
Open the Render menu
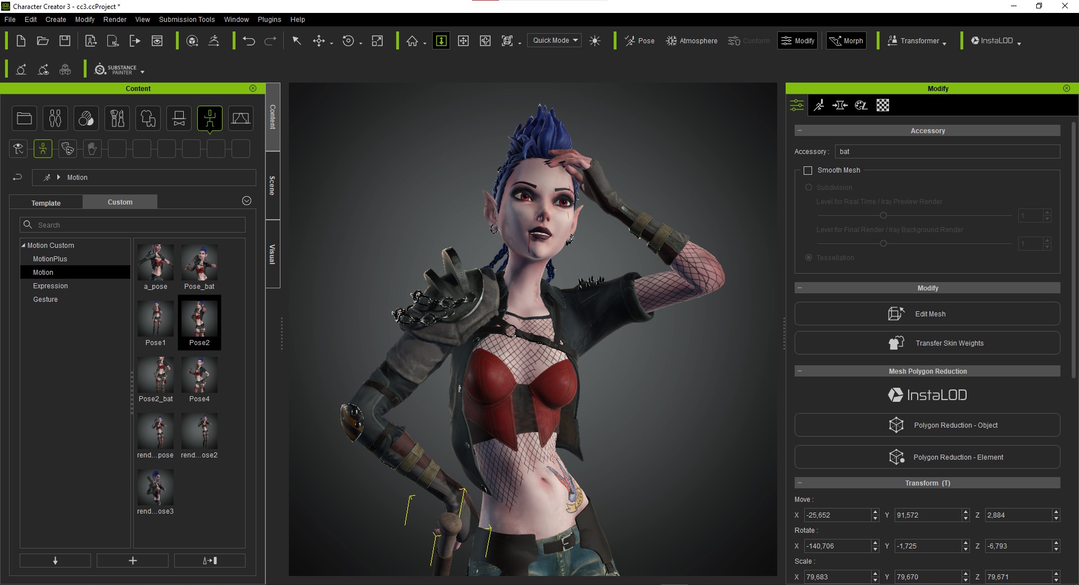coord(115,19)
